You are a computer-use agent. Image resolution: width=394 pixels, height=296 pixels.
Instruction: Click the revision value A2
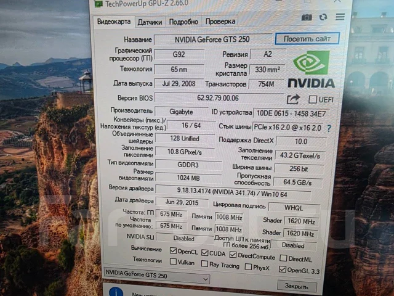[x=268, y=54]
